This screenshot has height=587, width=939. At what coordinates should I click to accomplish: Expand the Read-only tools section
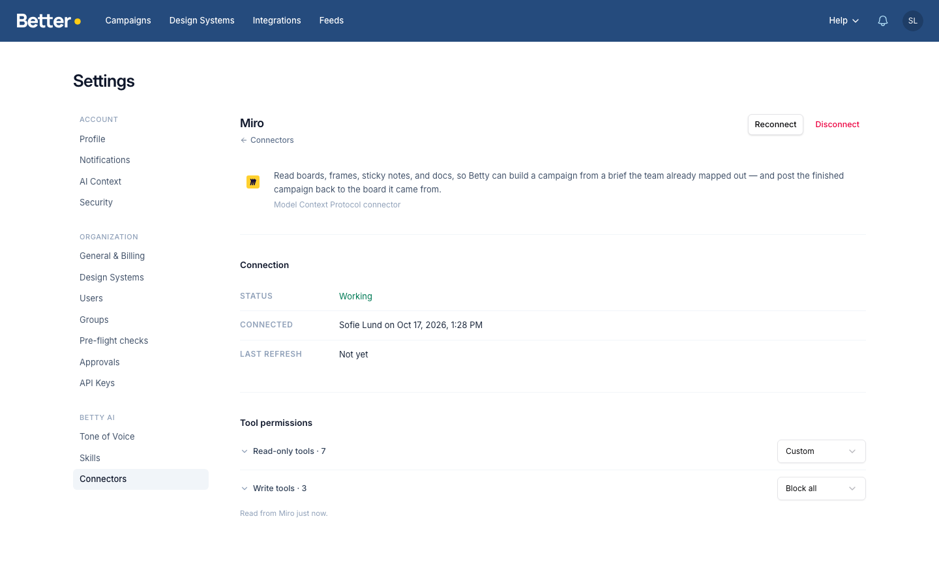[x=284, y=451]
